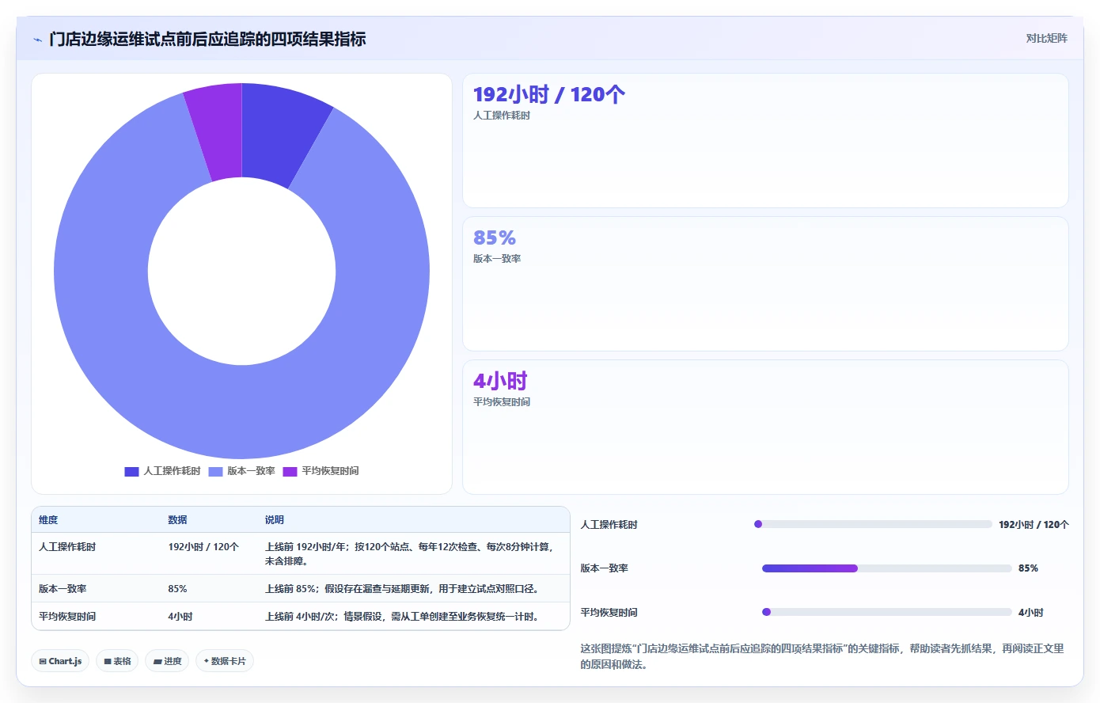Click the 版本一致率 card caption
1100x703 pixels.
[497, 259]
